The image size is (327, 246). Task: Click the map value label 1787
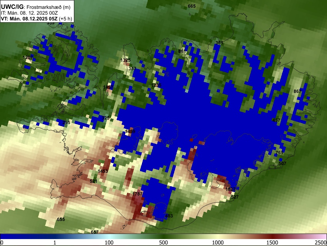pyautogui.click(x=137, y=194)
